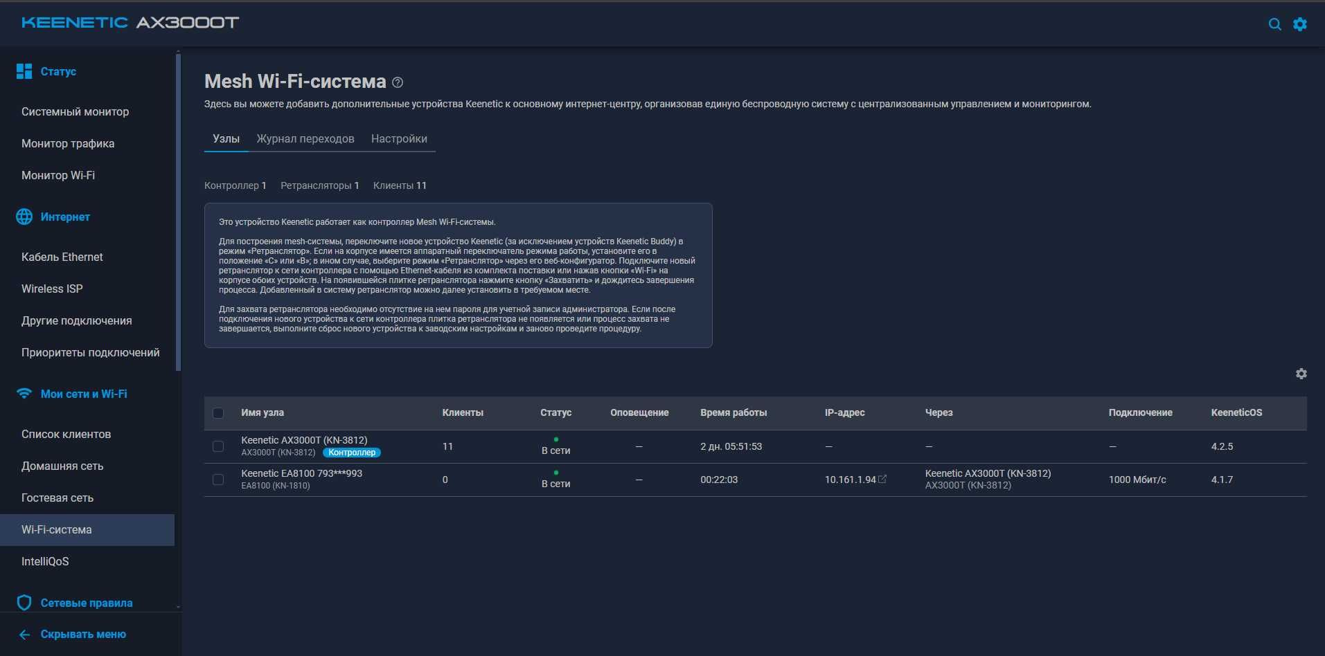Open IntelliQoS menu item
This screenshot has height=656, width=1325.
coord(45,561)
